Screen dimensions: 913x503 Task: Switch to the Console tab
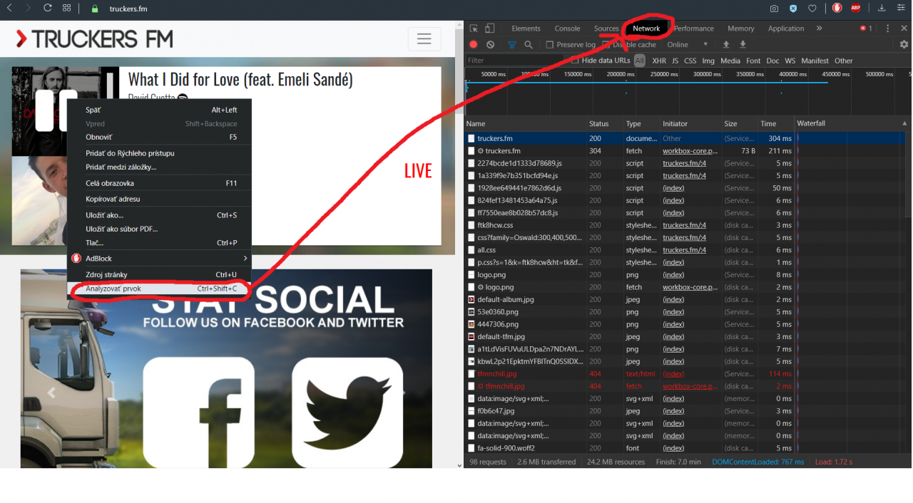(567, 28)
